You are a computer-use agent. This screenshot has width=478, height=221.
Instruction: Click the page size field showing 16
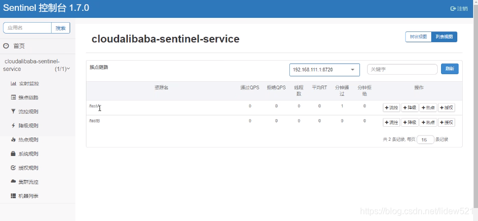coord(425,140)
